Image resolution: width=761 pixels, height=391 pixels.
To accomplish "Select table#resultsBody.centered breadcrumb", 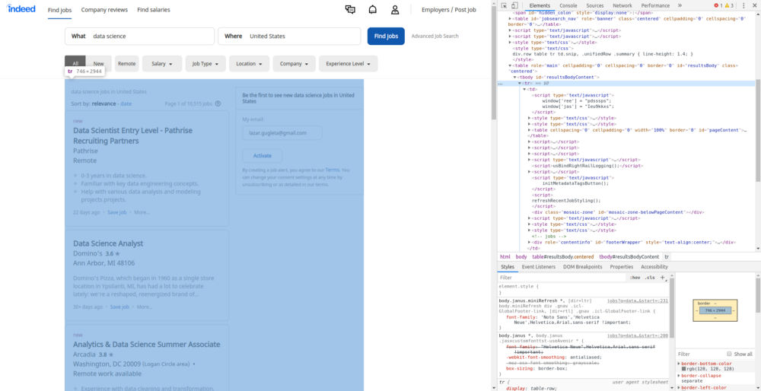I will [x=563, y=256].
